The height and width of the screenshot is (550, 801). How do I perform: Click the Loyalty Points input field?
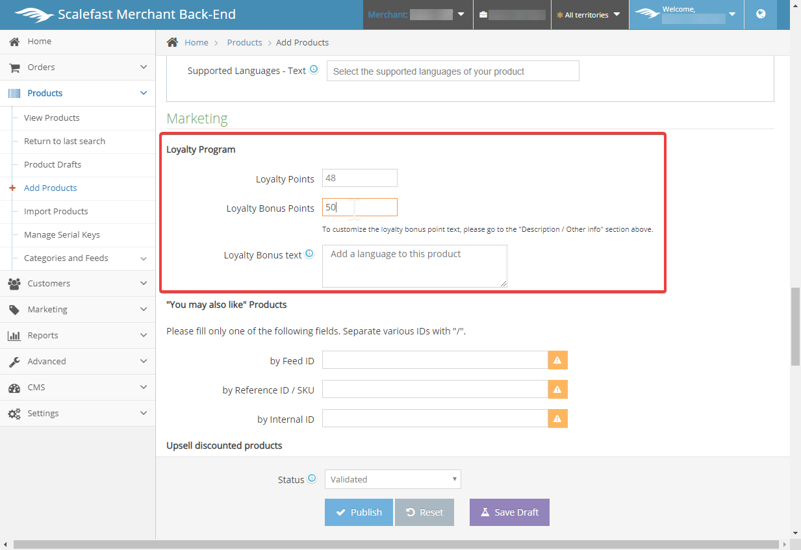pyautogui.click(x=359, y=178)
